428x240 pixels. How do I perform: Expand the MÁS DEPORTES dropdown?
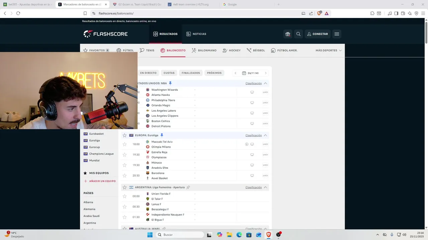[x=329, y=50]
